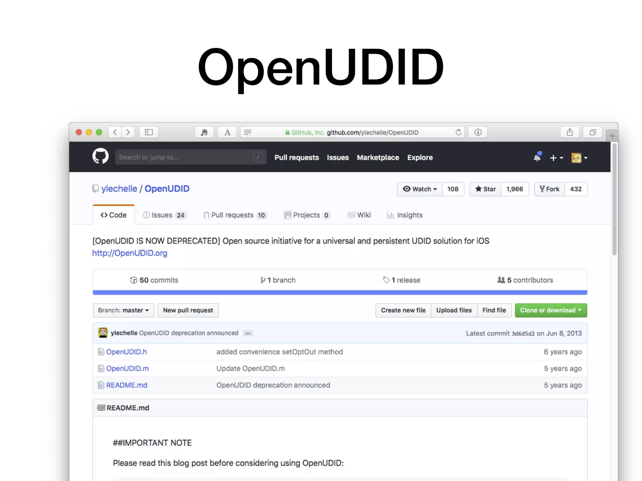
Task: Click Create new file button
Action: (x=403, y=310)
